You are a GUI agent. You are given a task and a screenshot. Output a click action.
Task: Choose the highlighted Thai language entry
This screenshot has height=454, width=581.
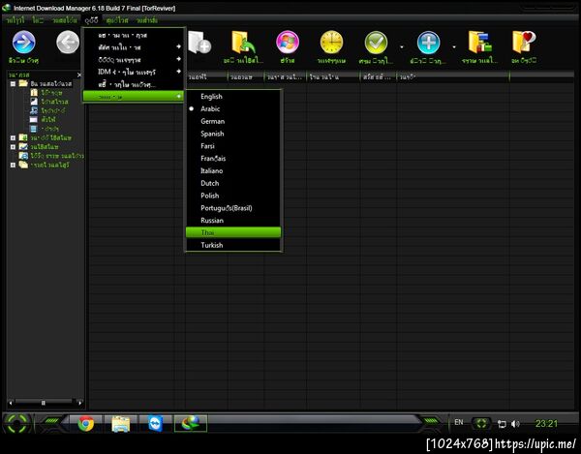tap(233, 232)
